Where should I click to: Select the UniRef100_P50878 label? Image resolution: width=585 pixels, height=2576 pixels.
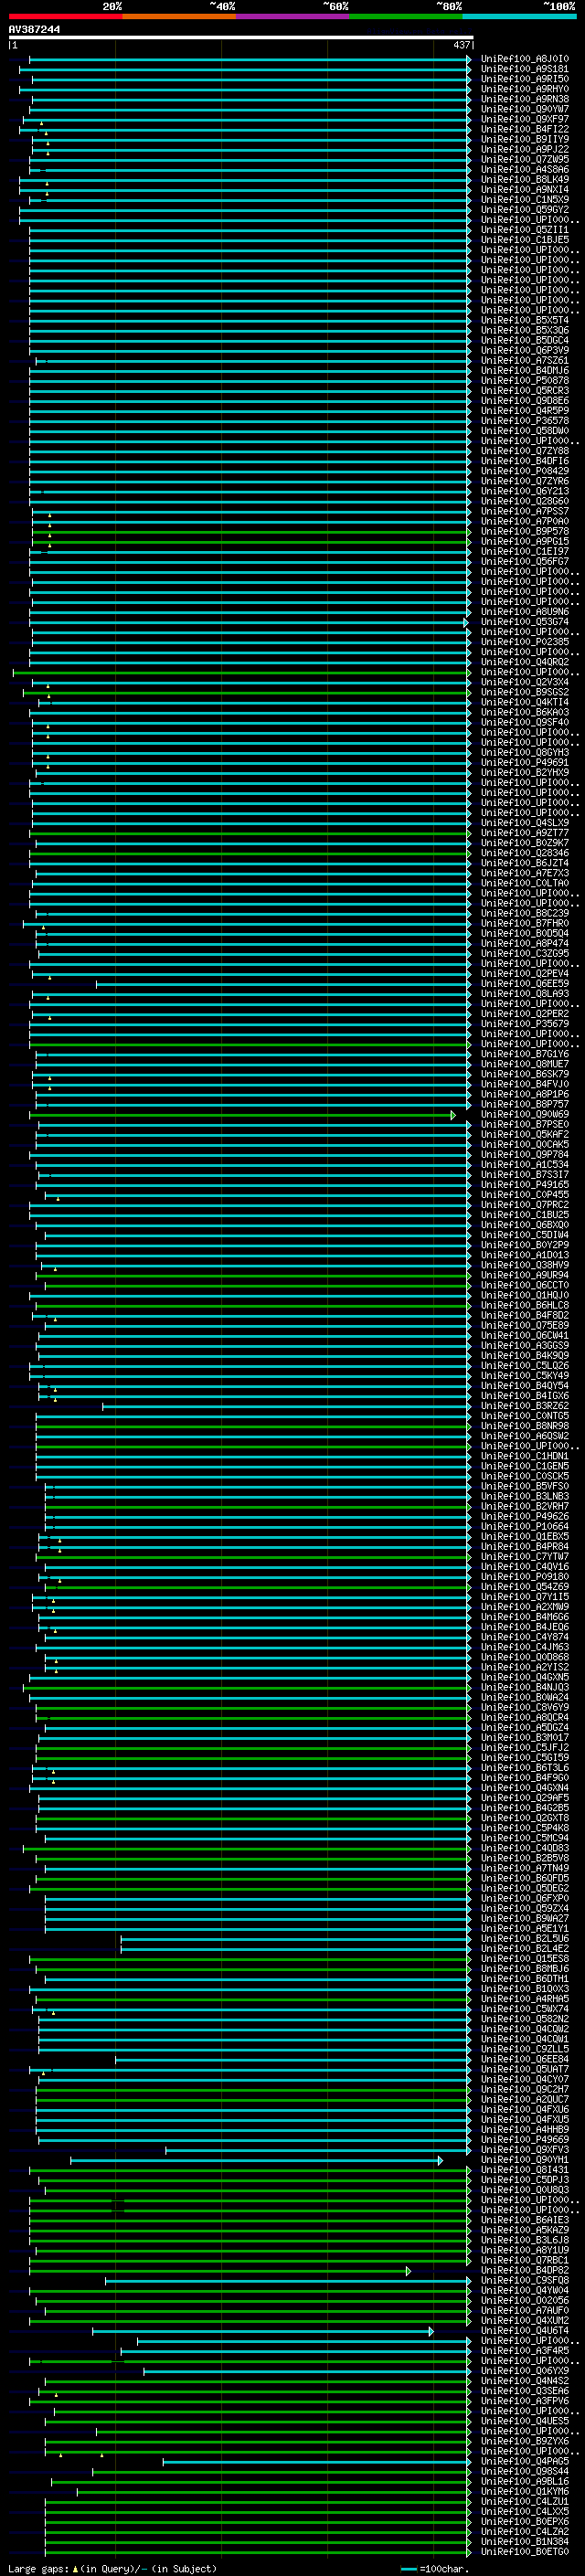525,380
